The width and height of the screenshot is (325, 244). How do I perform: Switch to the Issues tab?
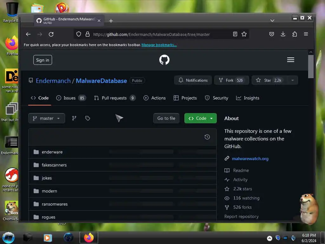(71, 98)
